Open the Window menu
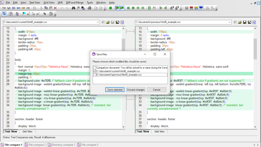The image size is (261, 147). [101, 2]
